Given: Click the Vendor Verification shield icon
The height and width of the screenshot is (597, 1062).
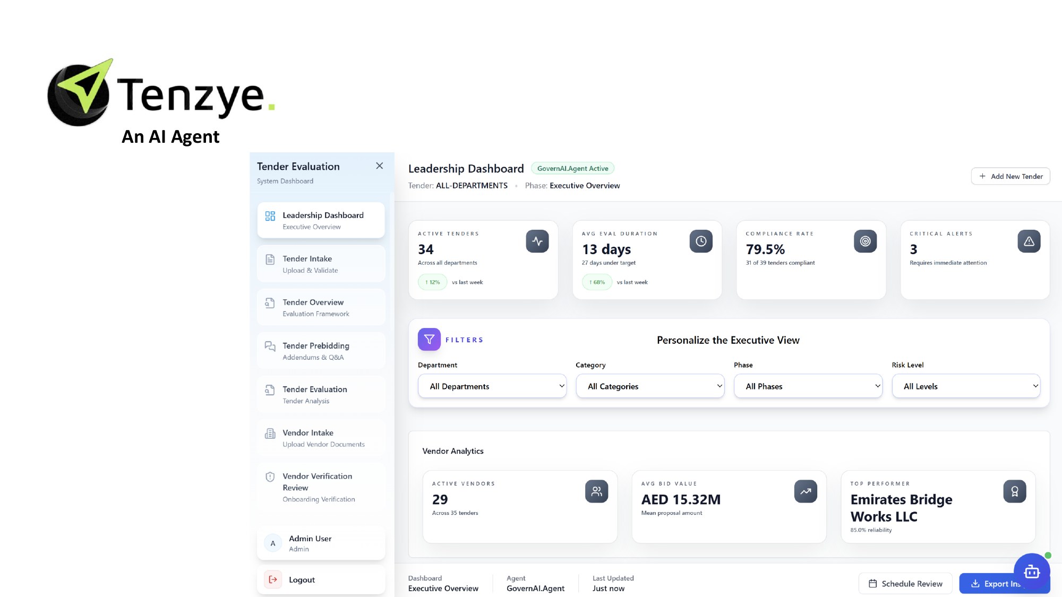Looking at the screenshot, I should point(270,477).
